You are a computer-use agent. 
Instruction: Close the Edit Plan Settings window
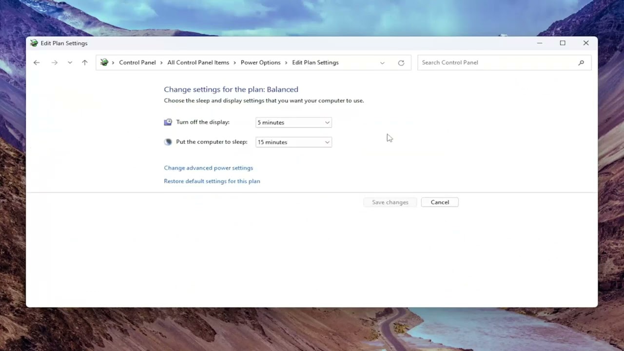(586, 43)
